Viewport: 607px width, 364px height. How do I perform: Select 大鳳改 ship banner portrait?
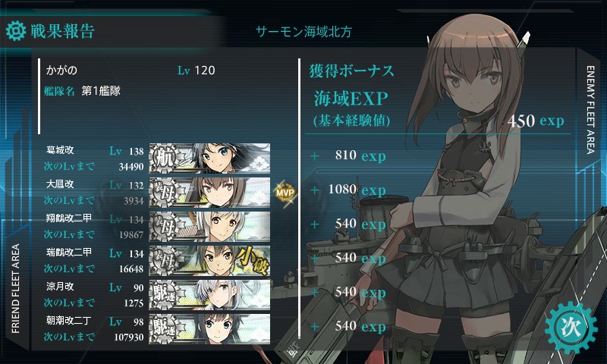(x=209, y=193)
